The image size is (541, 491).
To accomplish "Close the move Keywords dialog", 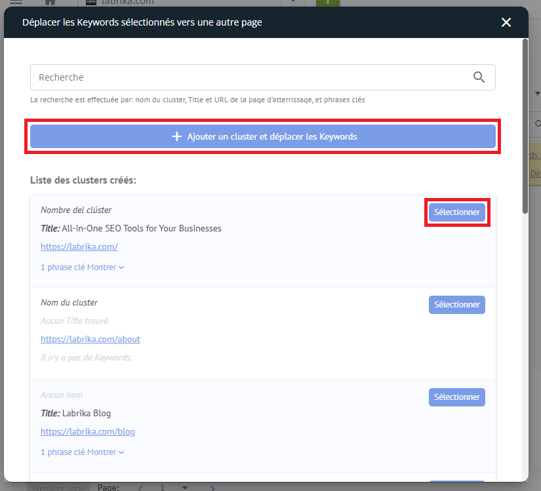I will coord(506,22).
